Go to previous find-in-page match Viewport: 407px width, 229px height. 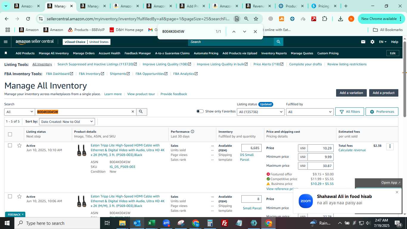click(x=234, y=32)
